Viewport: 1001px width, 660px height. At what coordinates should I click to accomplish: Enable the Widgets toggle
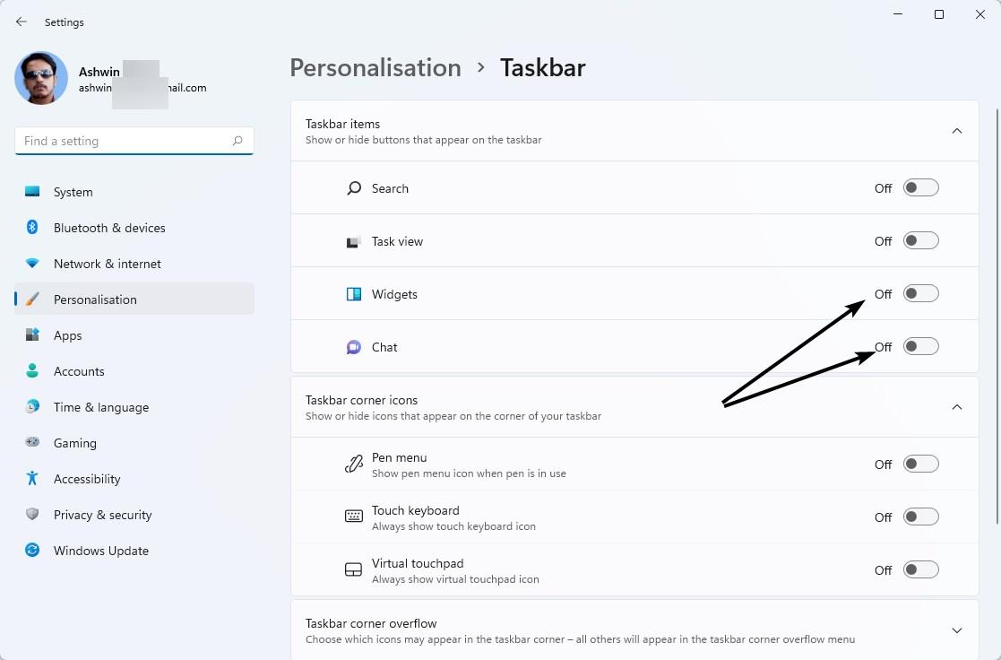coord(920,293)
